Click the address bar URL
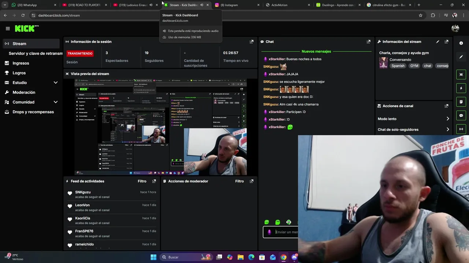Screen dimensions: 469x263 [59, 15]
